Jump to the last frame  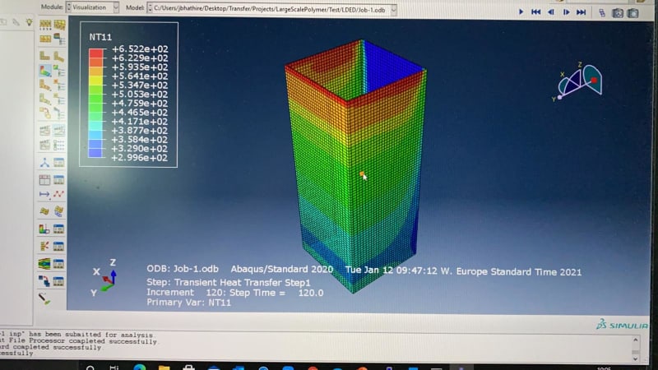pos(582,12)
